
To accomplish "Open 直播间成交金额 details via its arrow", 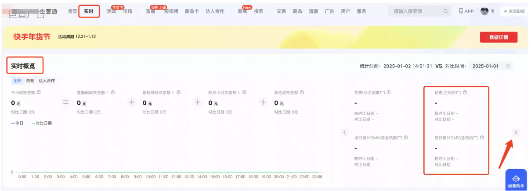I will [x=108, y=92].
